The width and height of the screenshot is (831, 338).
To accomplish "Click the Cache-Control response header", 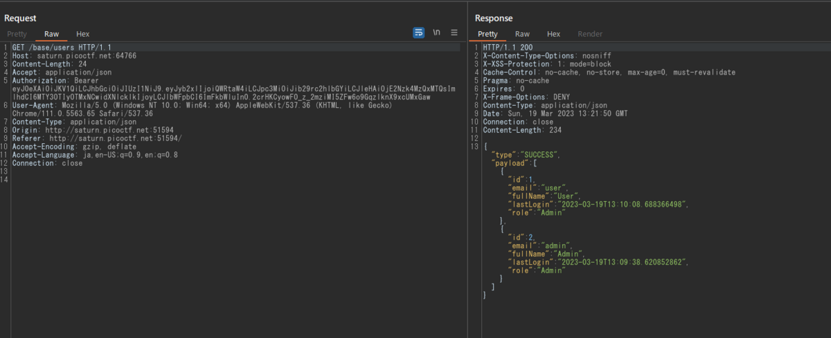I will point(609,72).
